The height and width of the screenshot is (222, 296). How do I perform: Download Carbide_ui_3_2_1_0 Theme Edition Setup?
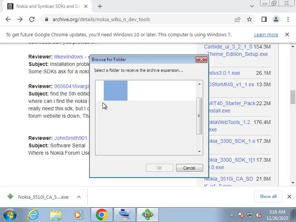(236, 50)
